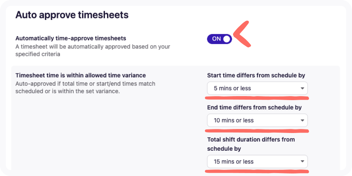The image size is (352, 176).
Task: Click the red underline below 10 mins dropdown
Action: click(257, 129)
